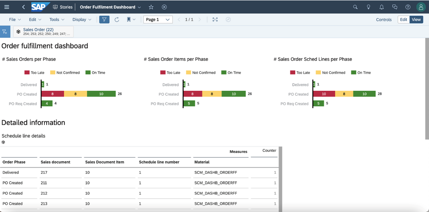Screen dimensions: 429x212
Task: Select the red 8 bar in Sales Orders chart
Action: pos(53,94)
